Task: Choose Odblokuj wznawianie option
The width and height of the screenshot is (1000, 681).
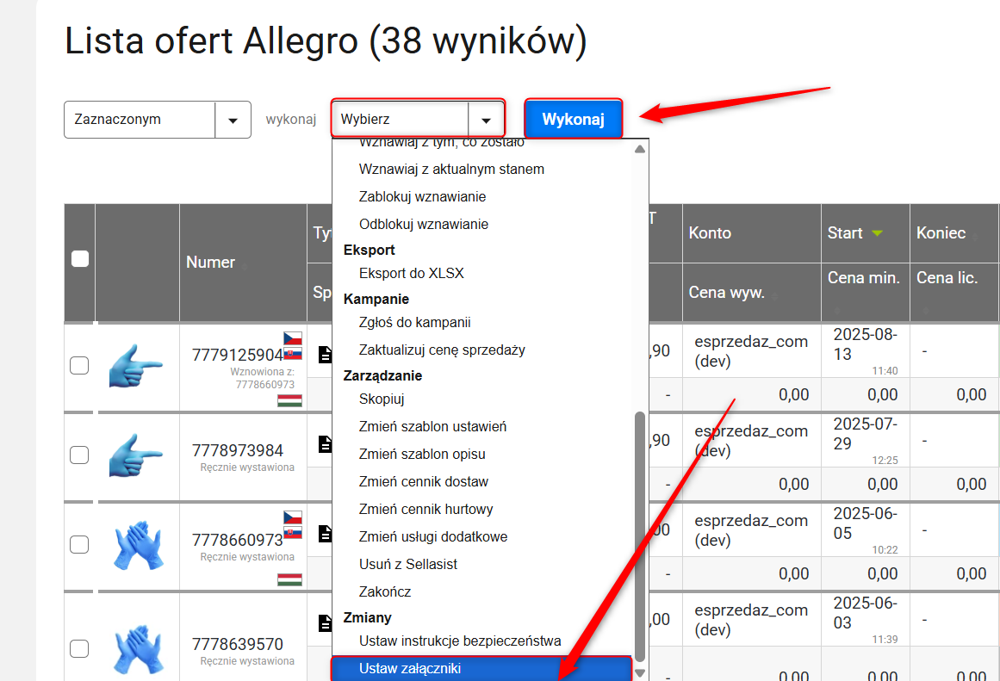Action: tap(424, 225)
